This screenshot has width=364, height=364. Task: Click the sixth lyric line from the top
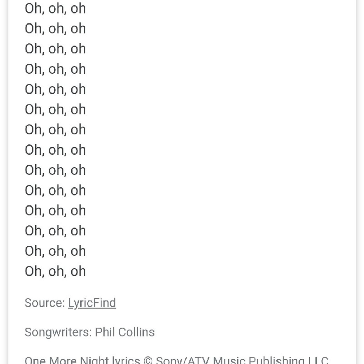55,109
